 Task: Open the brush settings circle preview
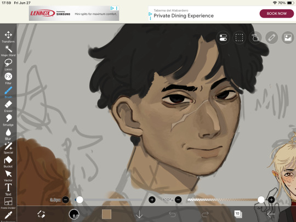pos(74,214)
